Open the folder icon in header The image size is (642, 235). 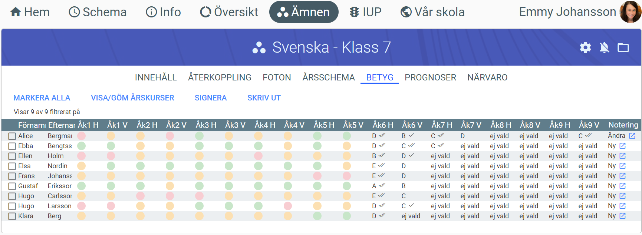(623, 47)
